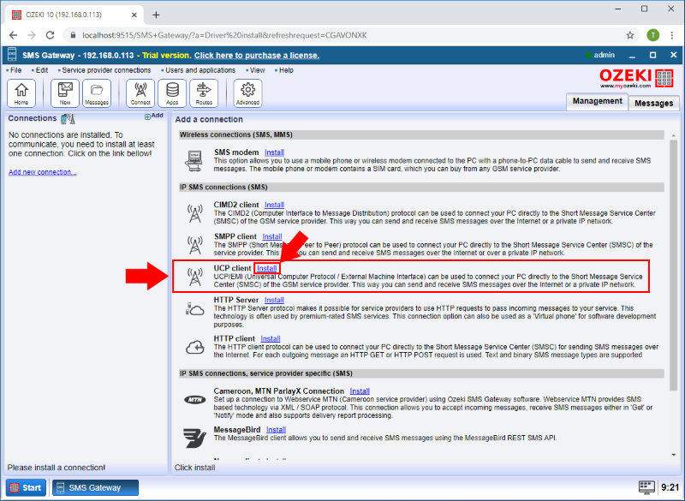Bookmark this page with the star icon

(630, 35)
